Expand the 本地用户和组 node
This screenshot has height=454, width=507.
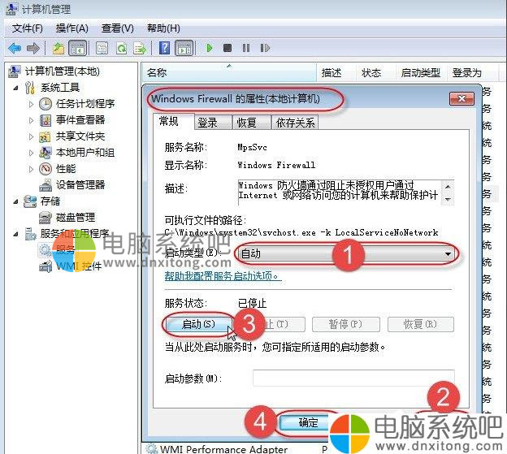pos(31,153)
